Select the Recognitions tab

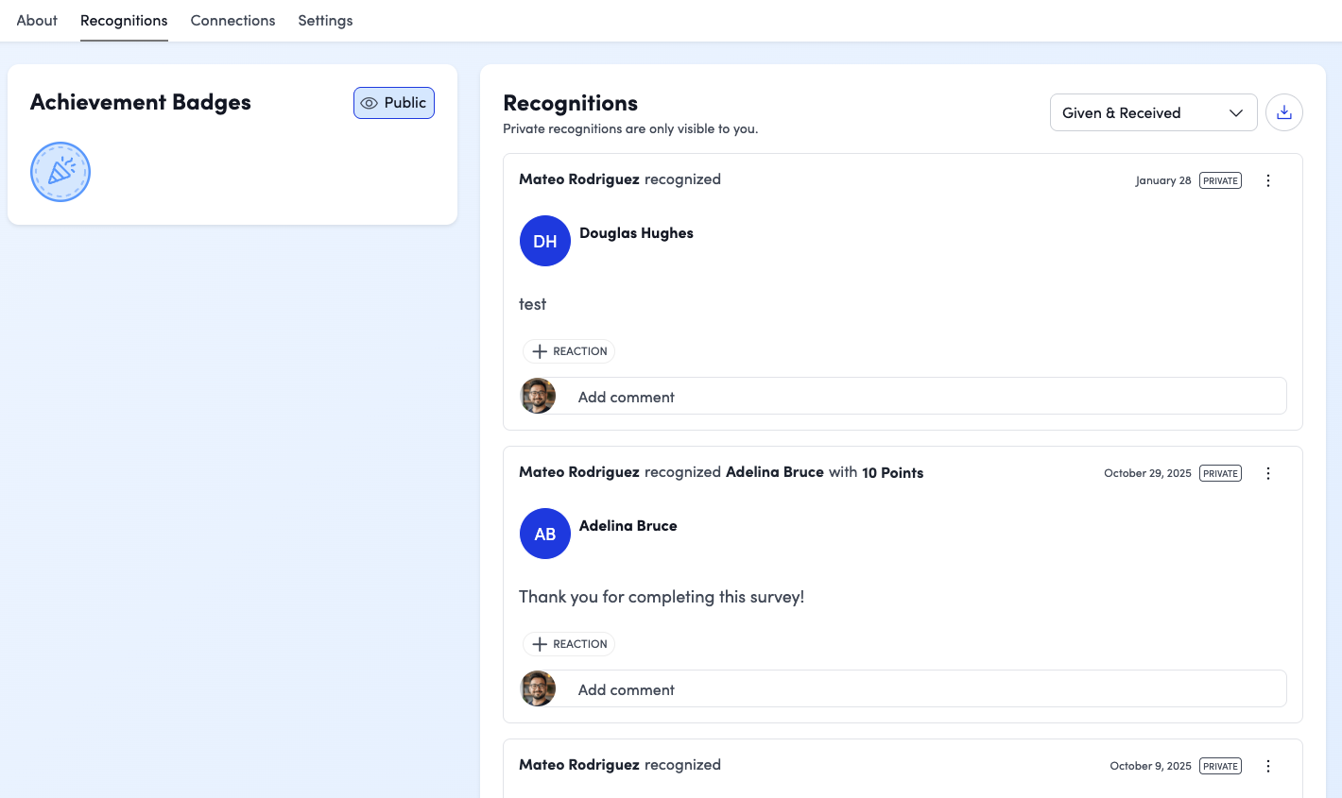pyautogui.click(x=124, y=21)
